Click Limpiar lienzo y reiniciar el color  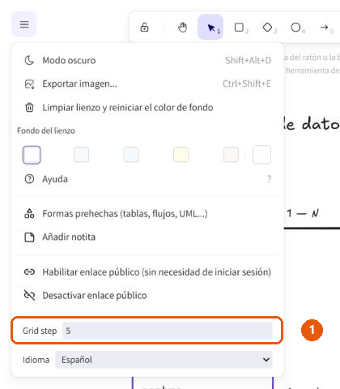point(147,108)
